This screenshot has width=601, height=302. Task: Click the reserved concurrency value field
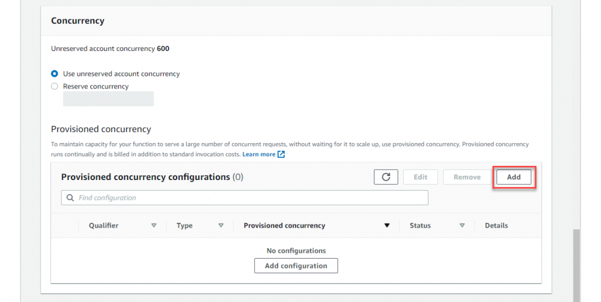[109, 99]
